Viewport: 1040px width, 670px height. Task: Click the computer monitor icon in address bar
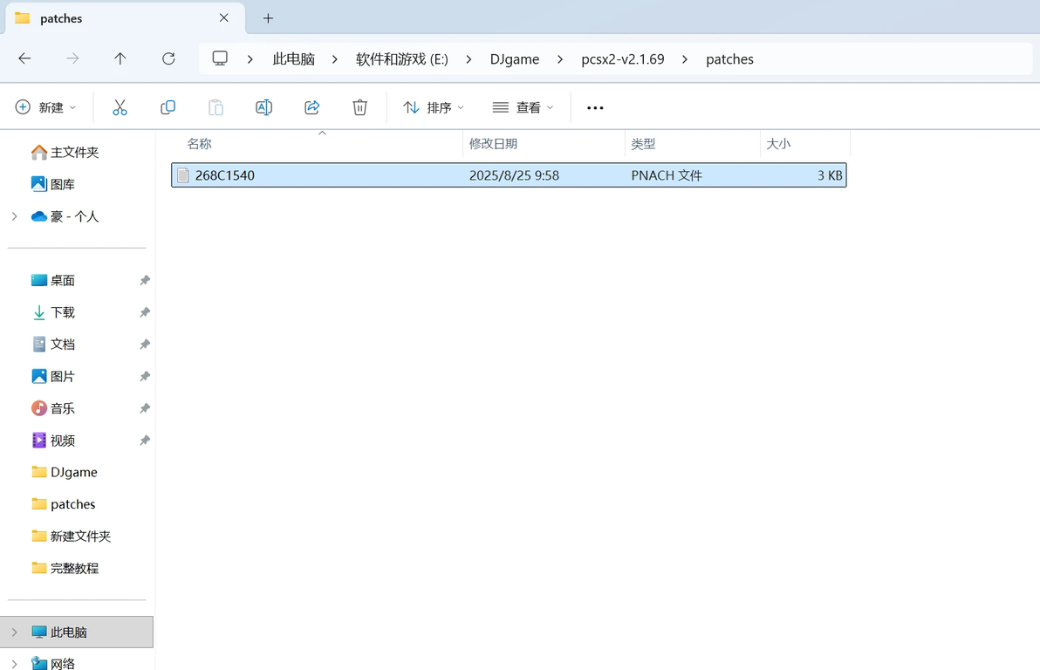[x=220, y=58]
